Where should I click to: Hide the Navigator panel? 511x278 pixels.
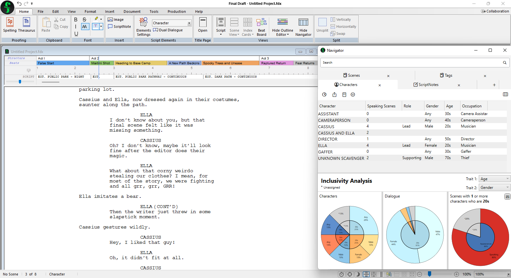pos(303,27)
